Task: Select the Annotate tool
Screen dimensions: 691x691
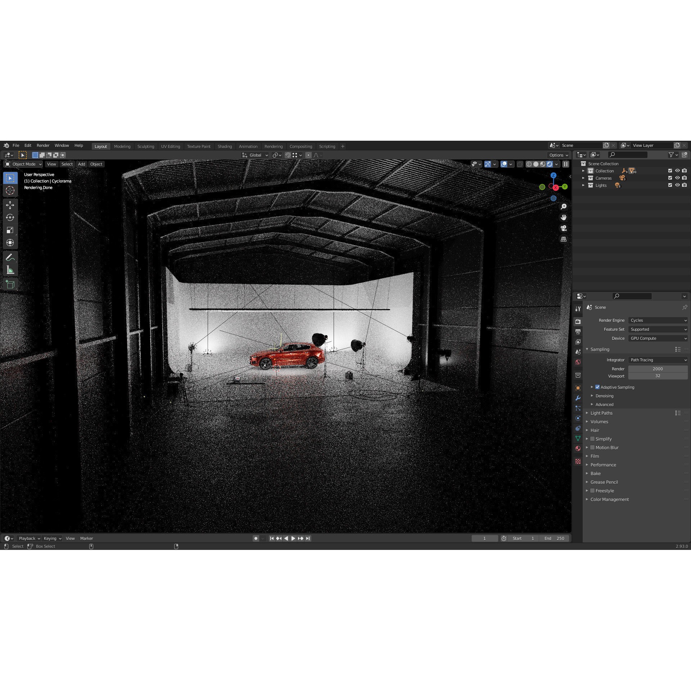Action: 10,257
